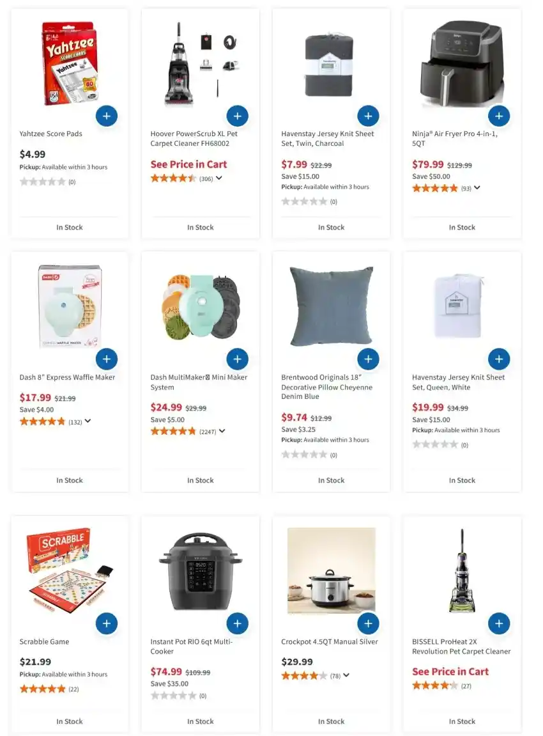Add Scrabble Game using plus icon
The height and width of the screenshot is (736, 543).
click(x=107, y=623)
